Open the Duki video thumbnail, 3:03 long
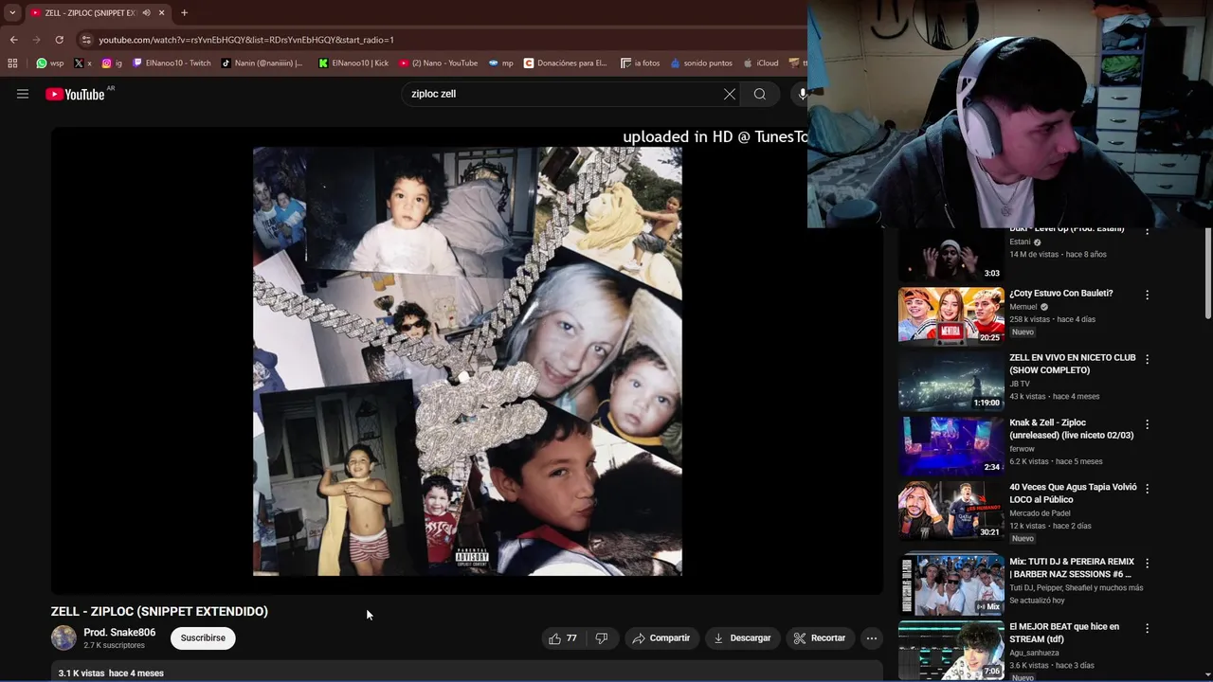The height and width of the screenshot is (682, 1213). pos(950,254)
